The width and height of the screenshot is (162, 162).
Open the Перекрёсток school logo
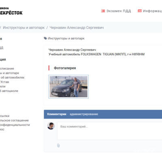tap(11, 11)
